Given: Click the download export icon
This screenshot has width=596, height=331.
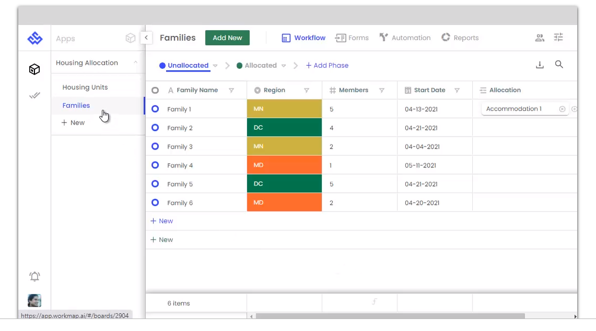Looking at the screenshot, I should pyautogui.click(x=540, y=65).
